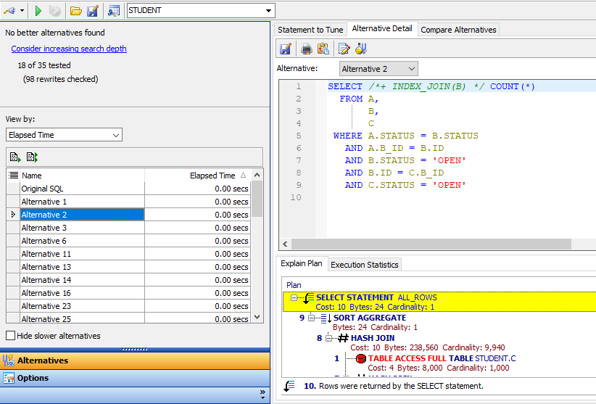Select the Alternative 11 row
Screen dimensions: 596x404
[128, 254]
